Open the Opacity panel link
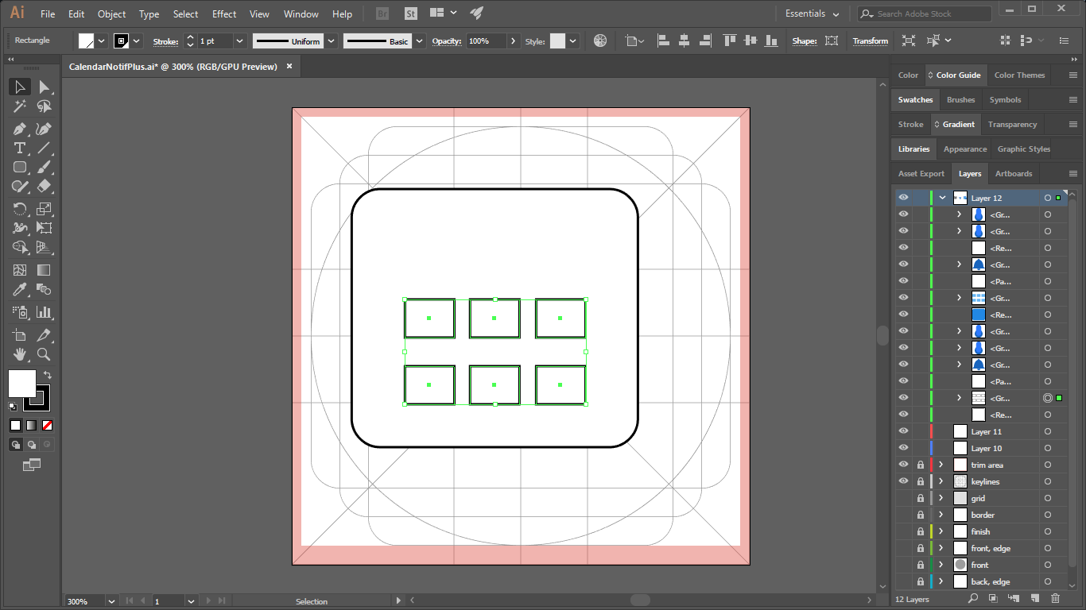Viewport: 1086px width, 610px height. [x=447, y=41]
